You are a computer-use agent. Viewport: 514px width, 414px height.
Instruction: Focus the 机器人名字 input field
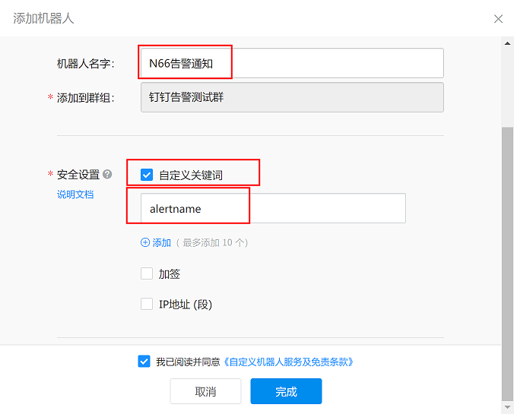click(291, 63)
